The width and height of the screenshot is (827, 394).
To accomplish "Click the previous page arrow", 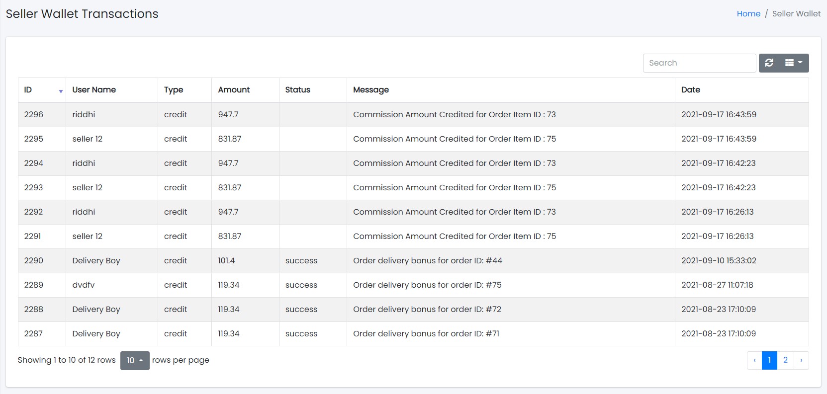I will (x=754, y=360).
